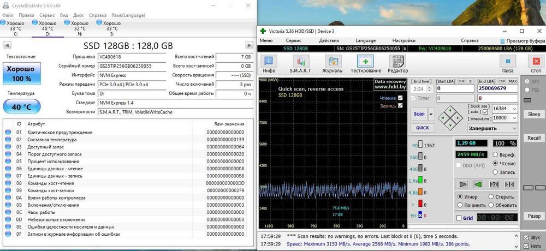Toggle the Hints checkbox

526,246
